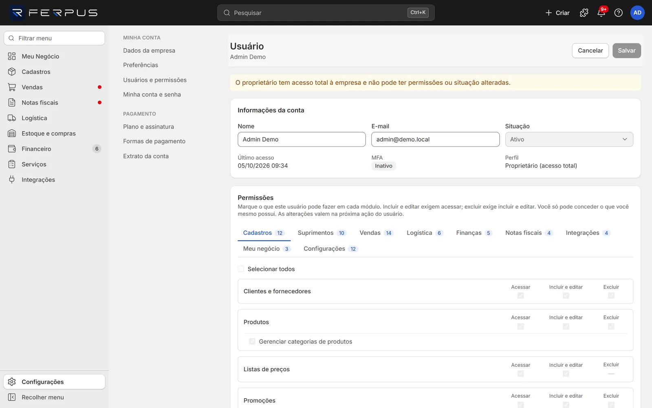Click the Meu Negócio dashboard icon
652x408 pixels.
(x=12, y=56)
